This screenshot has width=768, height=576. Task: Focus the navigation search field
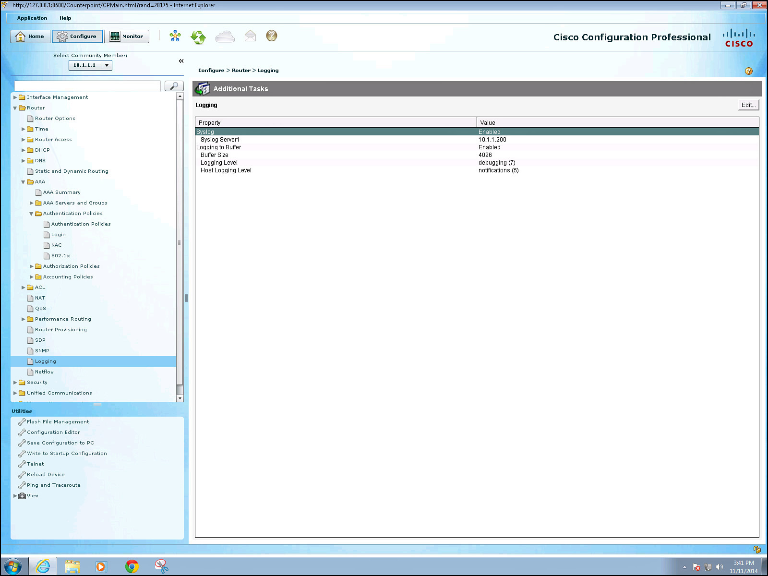pos(87,86)
